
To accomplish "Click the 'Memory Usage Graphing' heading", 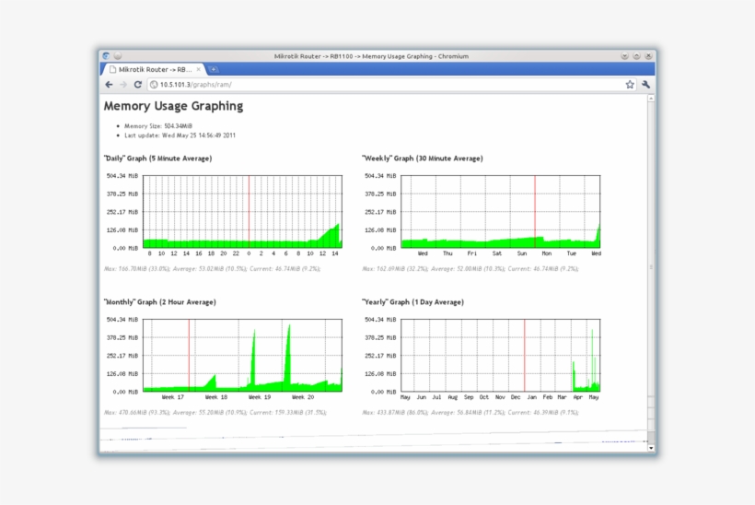I will (173, 106).
